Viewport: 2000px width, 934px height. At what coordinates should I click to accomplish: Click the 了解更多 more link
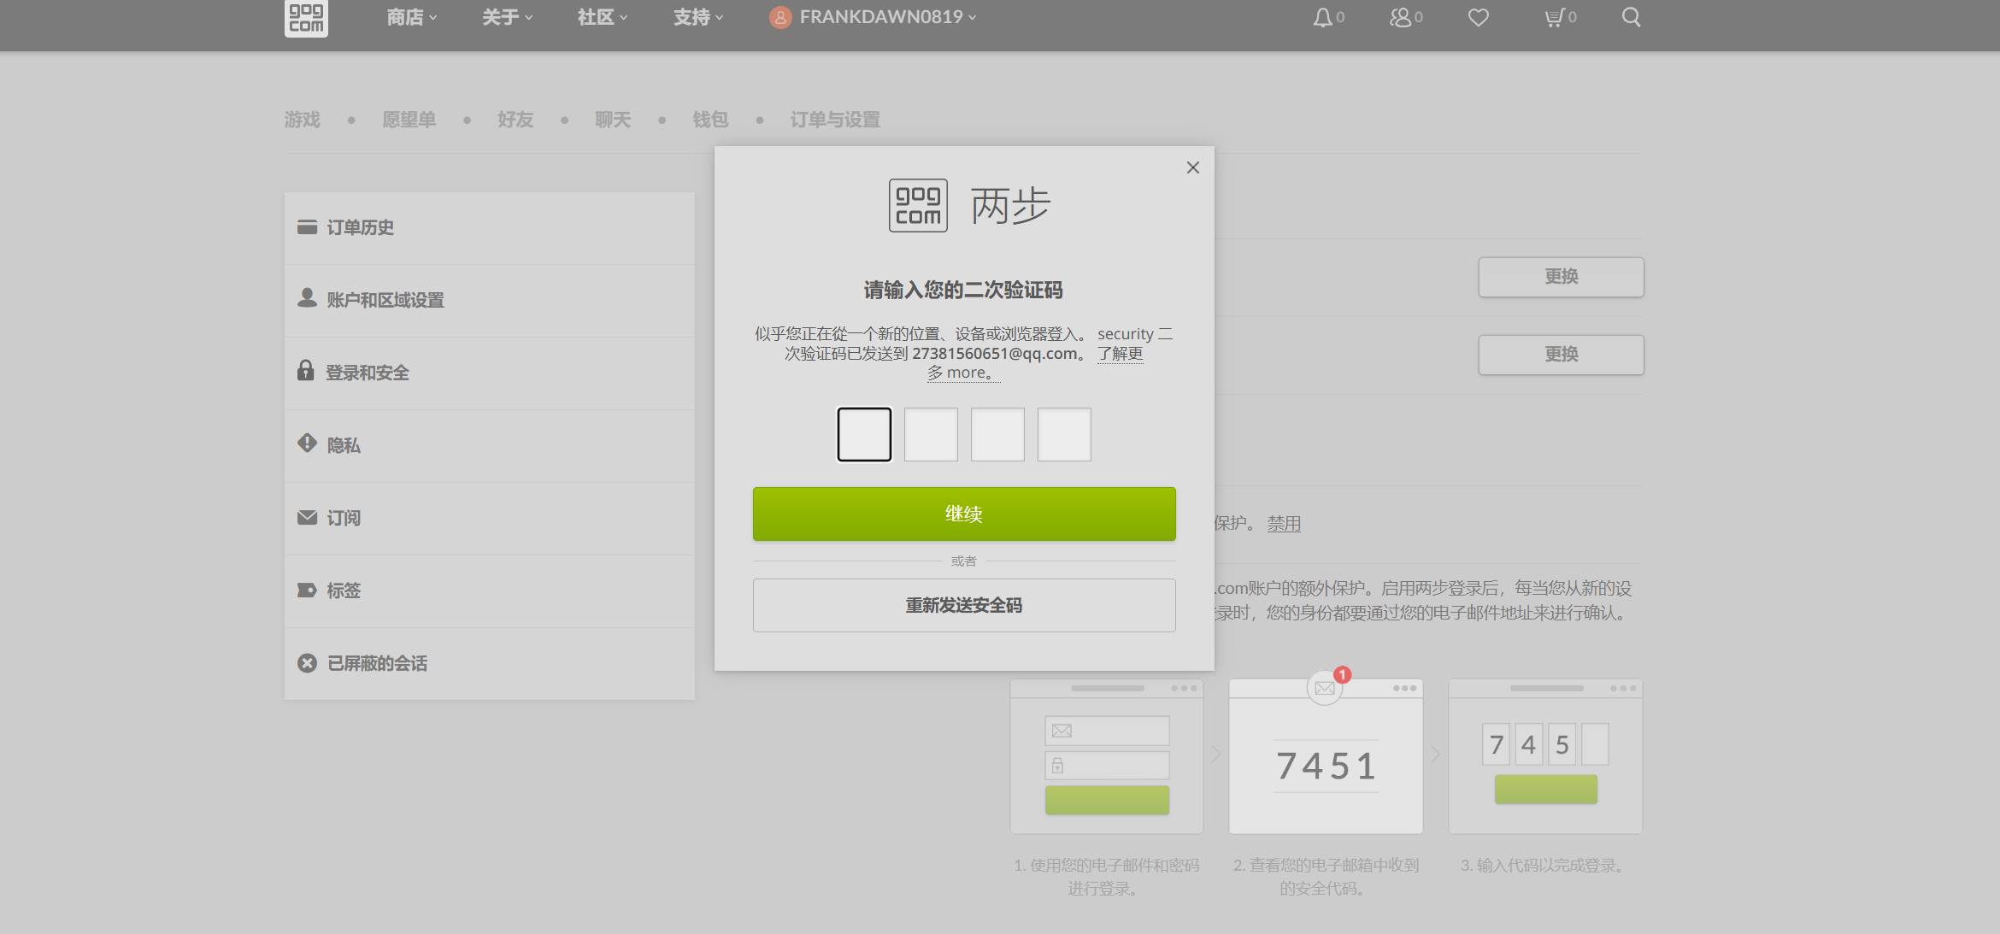point(1121,353)
